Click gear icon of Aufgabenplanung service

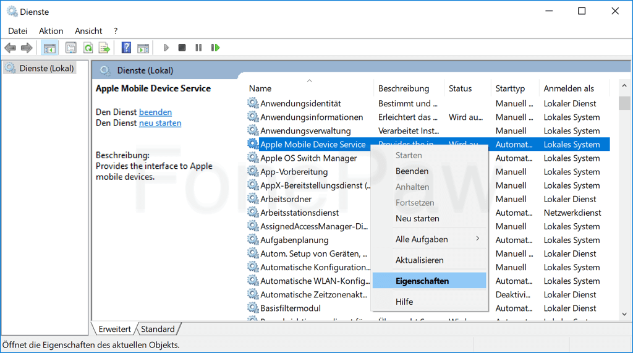(253, 239)
